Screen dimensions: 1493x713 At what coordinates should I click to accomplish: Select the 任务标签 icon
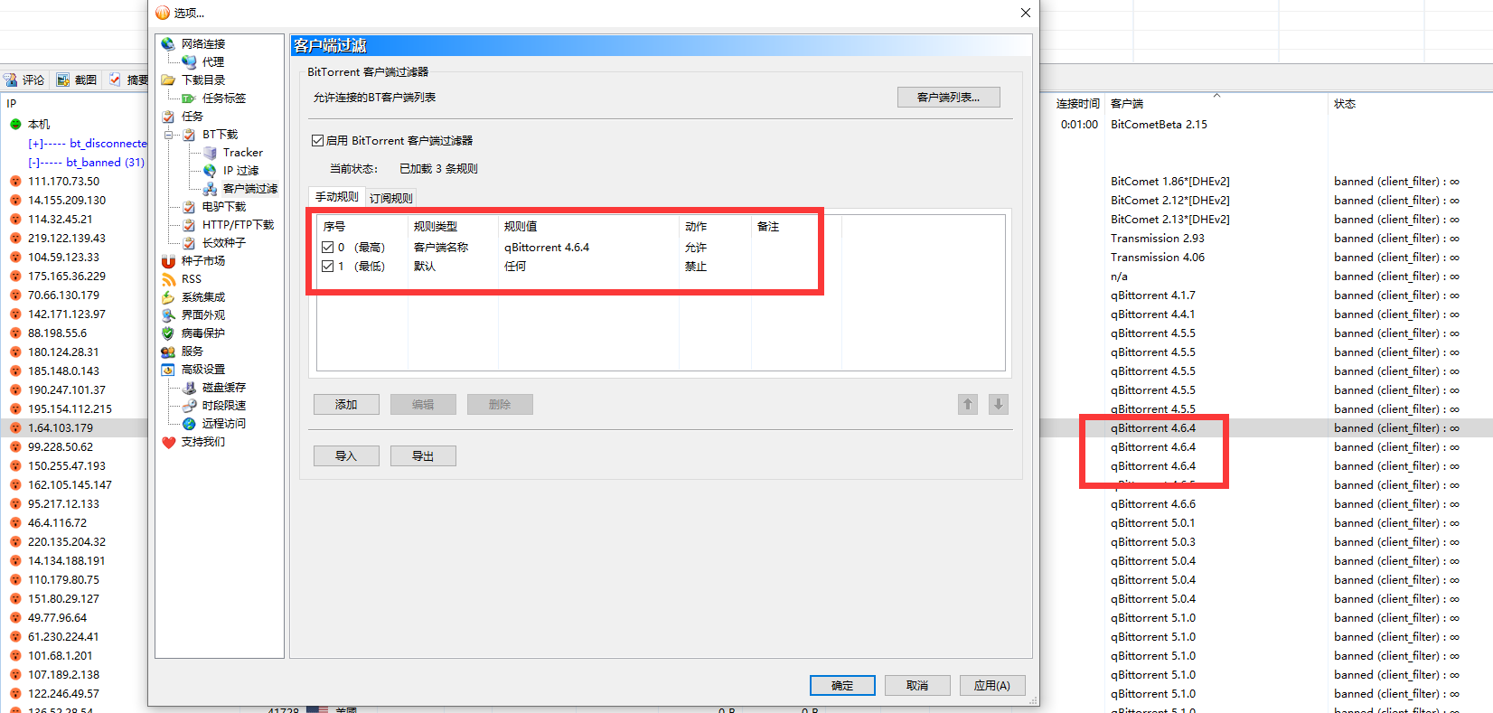(189, 98)
